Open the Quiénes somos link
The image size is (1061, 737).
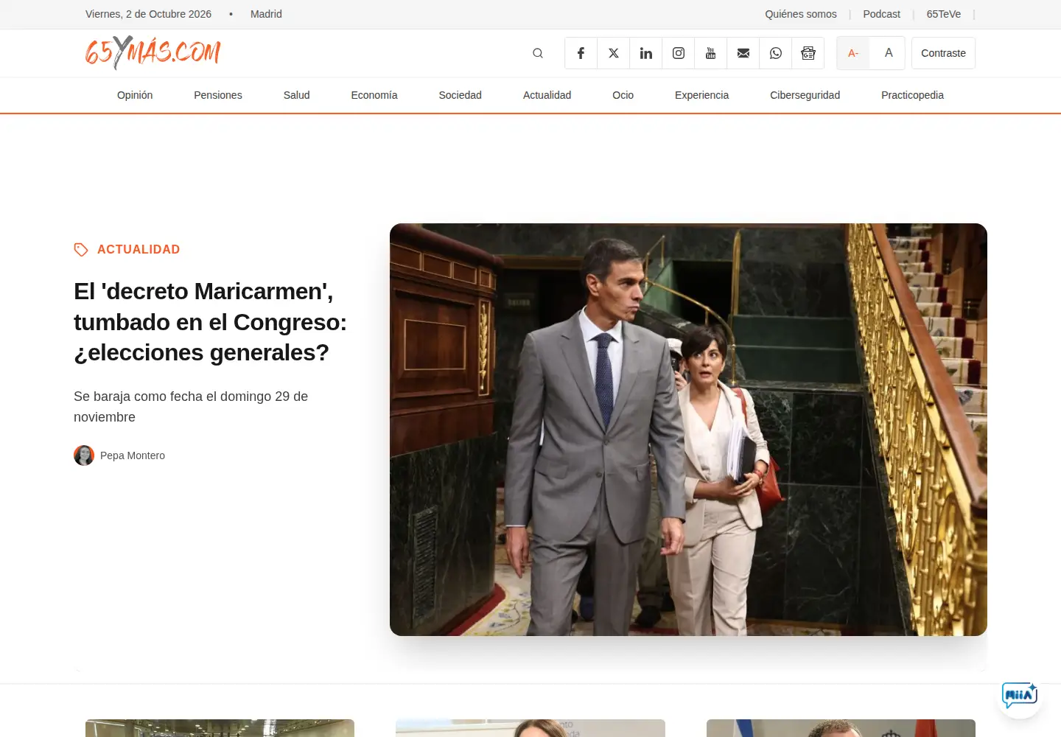[801, 14]
